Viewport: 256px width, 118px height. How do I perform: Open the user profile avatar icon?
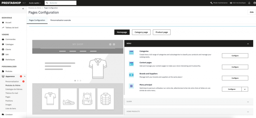pyautogui.click(x=255, y=3)
